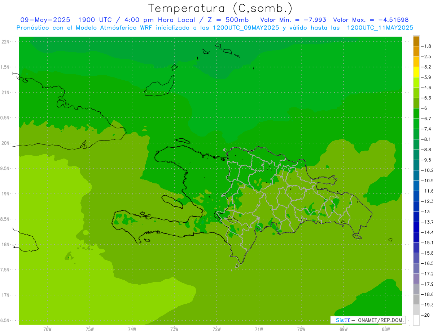Click the teal swatch between -9.5 and -10.2
This screenshot has width=433, height=334.
click(x=416, y=165)
